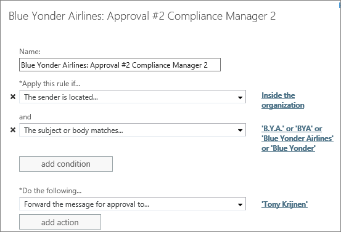Image resolution: width=341 pixels, height=232 pixels.
Task: Open 'The sender is located...' dropdown
Action: 133,97
